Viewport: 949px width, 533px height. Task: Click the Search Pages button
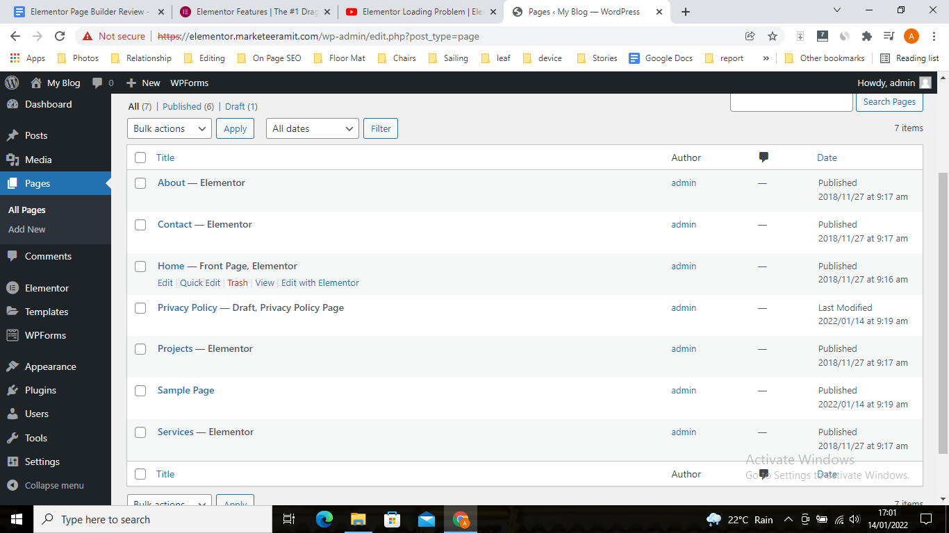pos(889,101)
